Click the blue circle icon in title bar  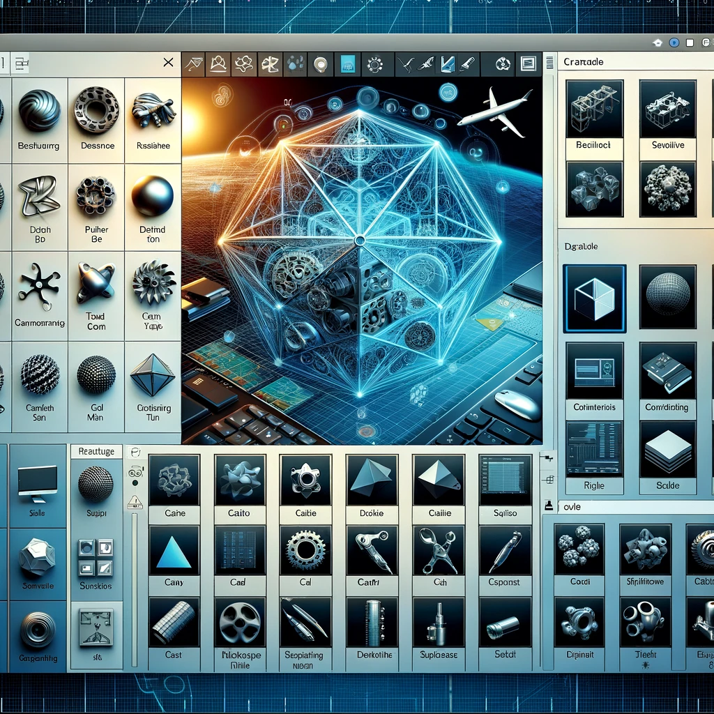674,43
